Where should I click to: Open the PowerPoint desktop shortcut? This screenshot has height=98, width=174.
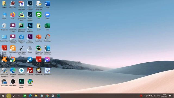[x=39, y=37]
